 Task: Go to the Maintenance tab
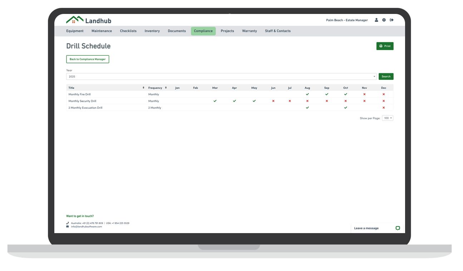102,31
